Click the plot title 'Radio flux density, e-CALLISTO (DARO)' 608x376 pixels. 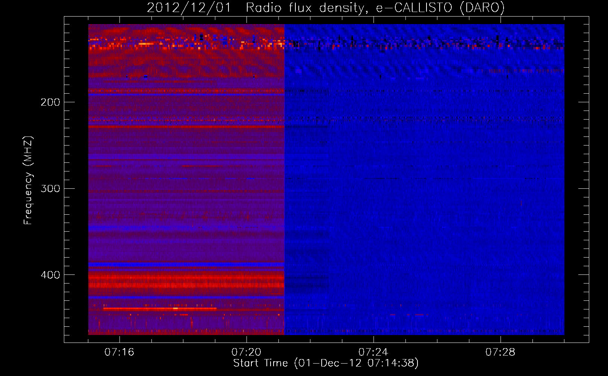(x=375, y=8)
